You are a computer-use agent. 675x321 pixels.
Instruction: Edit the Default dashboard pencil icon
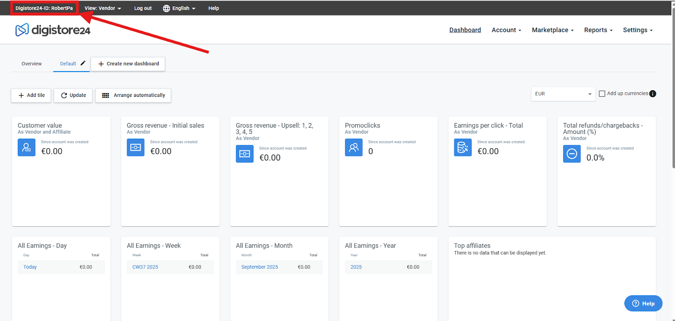[x=83, y=63]
